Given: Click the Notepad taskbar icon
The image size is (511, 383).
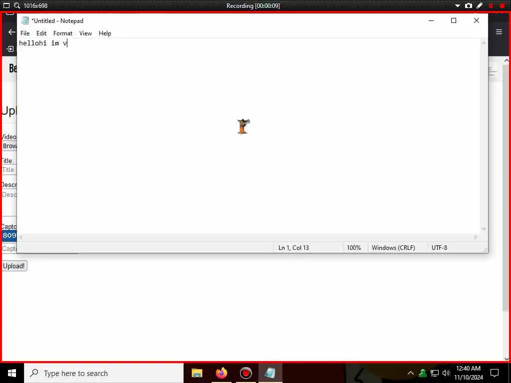Looking at the screenshot, I should pyautogui.click(x=270, y=373).
